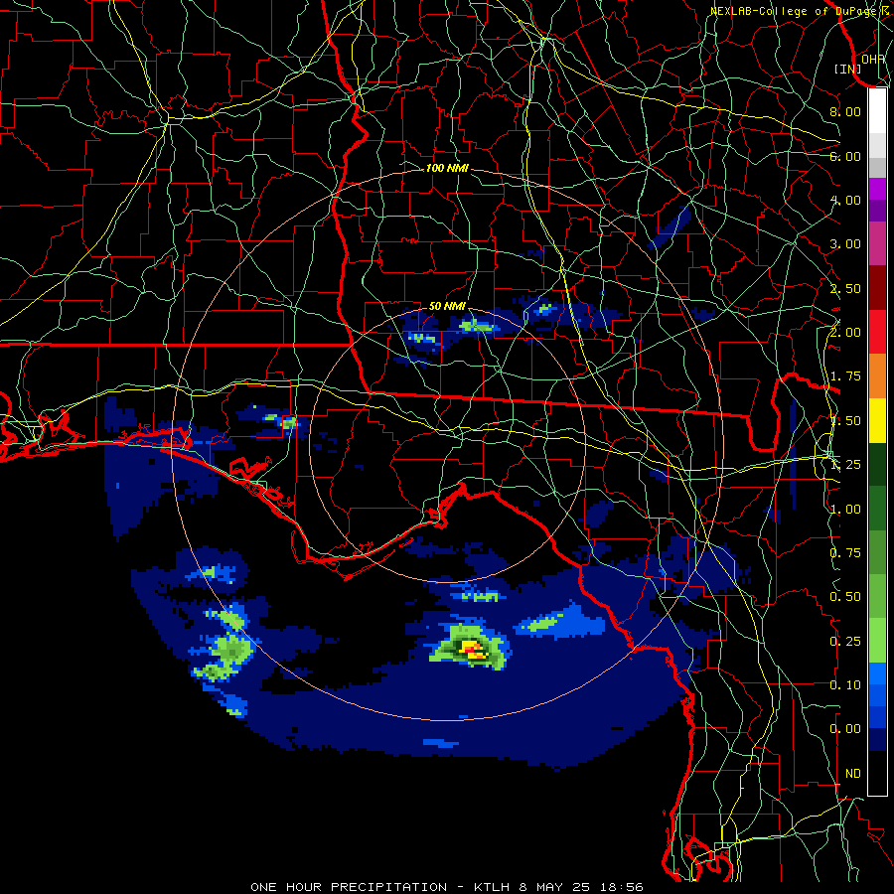Click the OHR product label

click(x=873, y=59)
